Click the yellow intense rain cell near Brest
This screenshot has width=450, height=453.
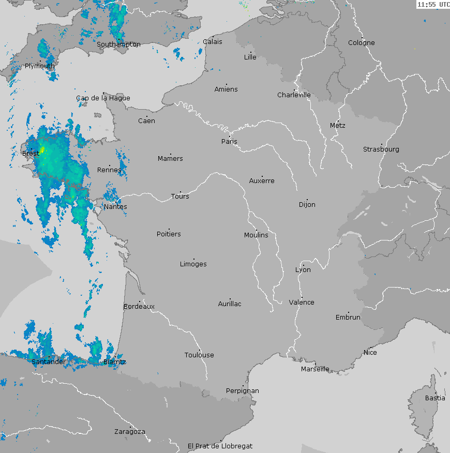[x=42, y=150]
